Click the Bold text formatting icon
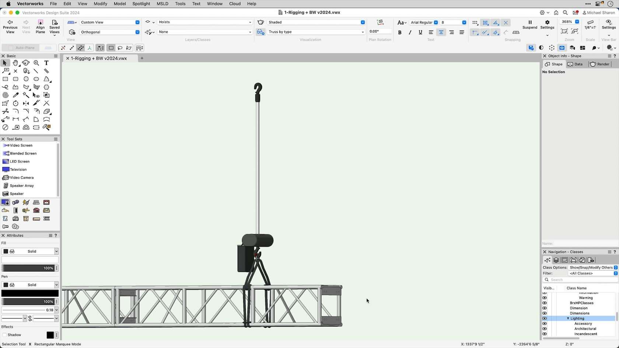Image resolution: width=619 pixels, height=348 pixels. tap(400, 32)
